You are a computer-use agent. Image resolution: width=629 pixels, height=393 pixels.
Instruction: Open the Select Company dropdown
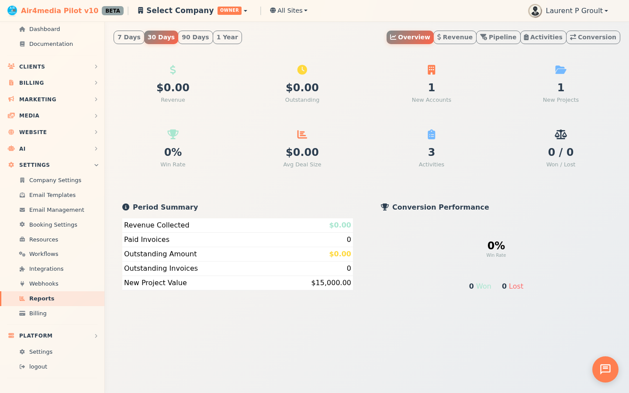[192, 10]
